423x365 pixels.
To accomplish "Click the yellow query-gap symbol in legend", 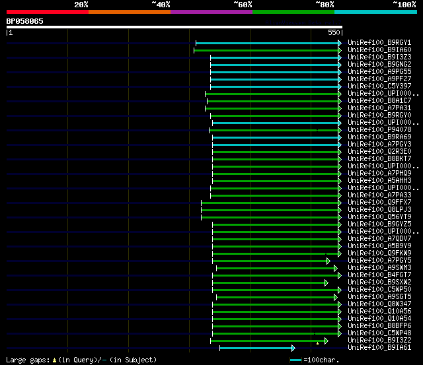I will (x=54, y=360).
